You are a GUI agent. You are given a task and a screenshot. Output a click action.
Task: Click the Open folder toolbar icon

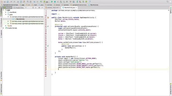pos(2,2)
